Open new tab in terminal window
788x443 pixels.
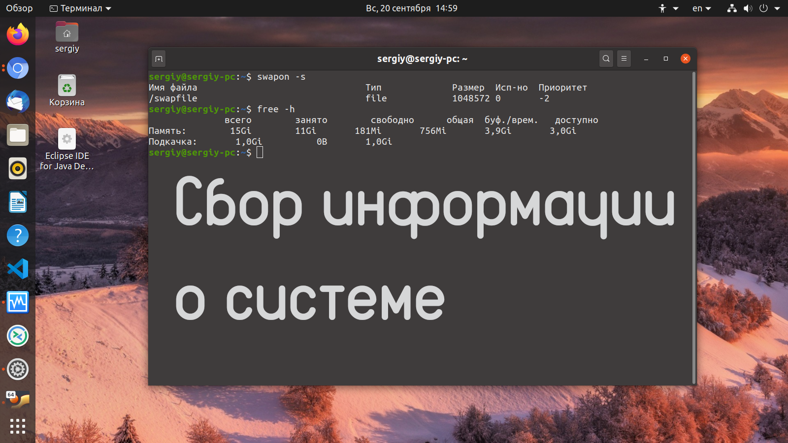click(159, 59)
